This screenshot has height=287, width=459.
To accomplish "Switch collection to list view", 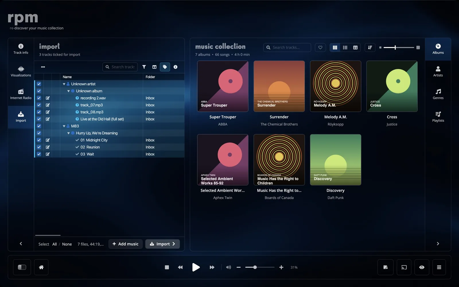I will pyautogui.click(x=345, y=47).
